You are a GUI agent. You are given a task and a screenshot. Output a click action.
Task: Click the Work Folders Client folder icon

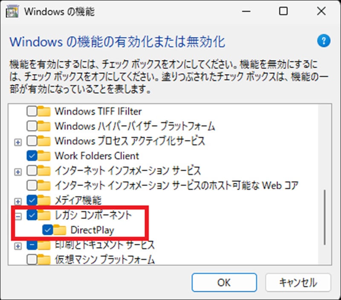(44, 155)
